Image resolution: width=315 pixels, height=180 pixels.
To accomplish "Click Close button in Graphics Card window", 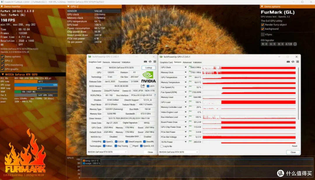I will (x=150, y=152).
